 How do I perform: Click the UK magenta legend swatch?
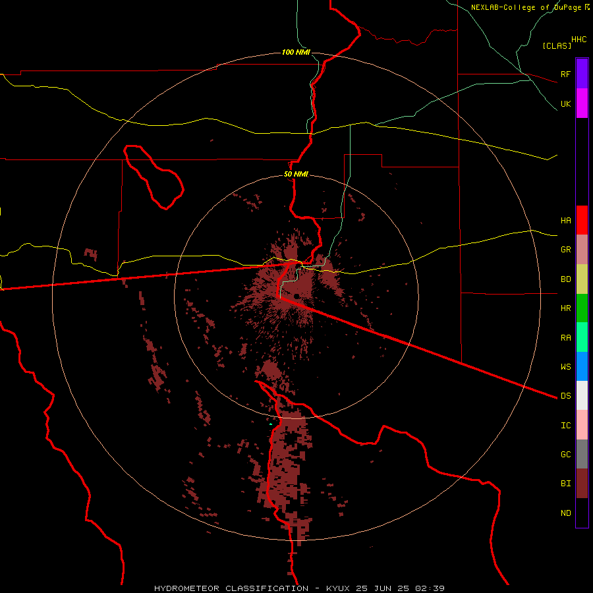tap(582, 103)
